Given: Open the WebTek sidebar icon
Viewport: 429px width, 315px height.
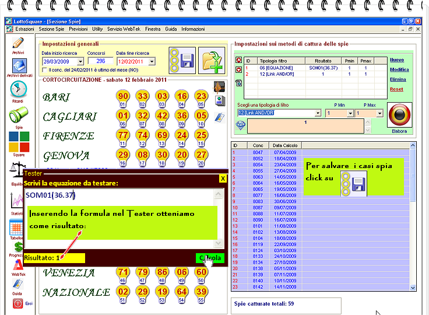Looking at the screenshot, I should (x=18, y=265).
